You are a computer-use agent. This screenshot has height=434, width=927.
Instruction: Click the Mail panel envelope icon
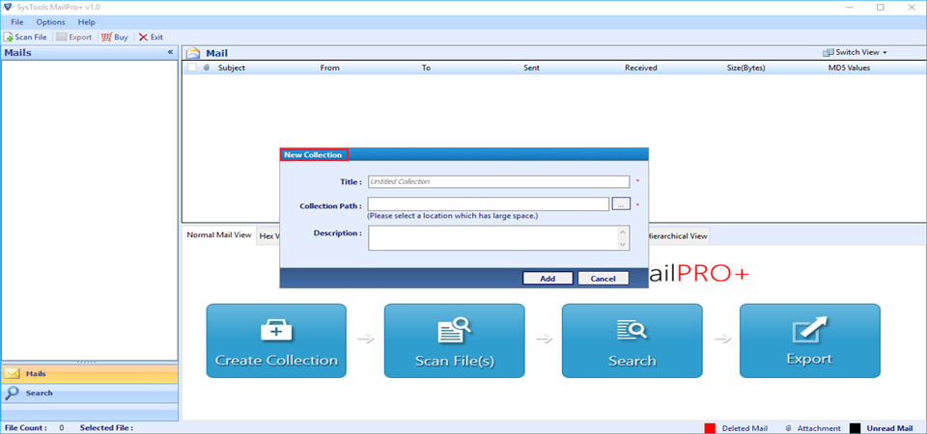(x=193, y=53)
